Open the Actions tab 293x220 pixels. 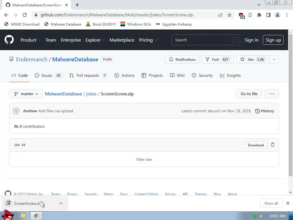click(x=124, y=75)
